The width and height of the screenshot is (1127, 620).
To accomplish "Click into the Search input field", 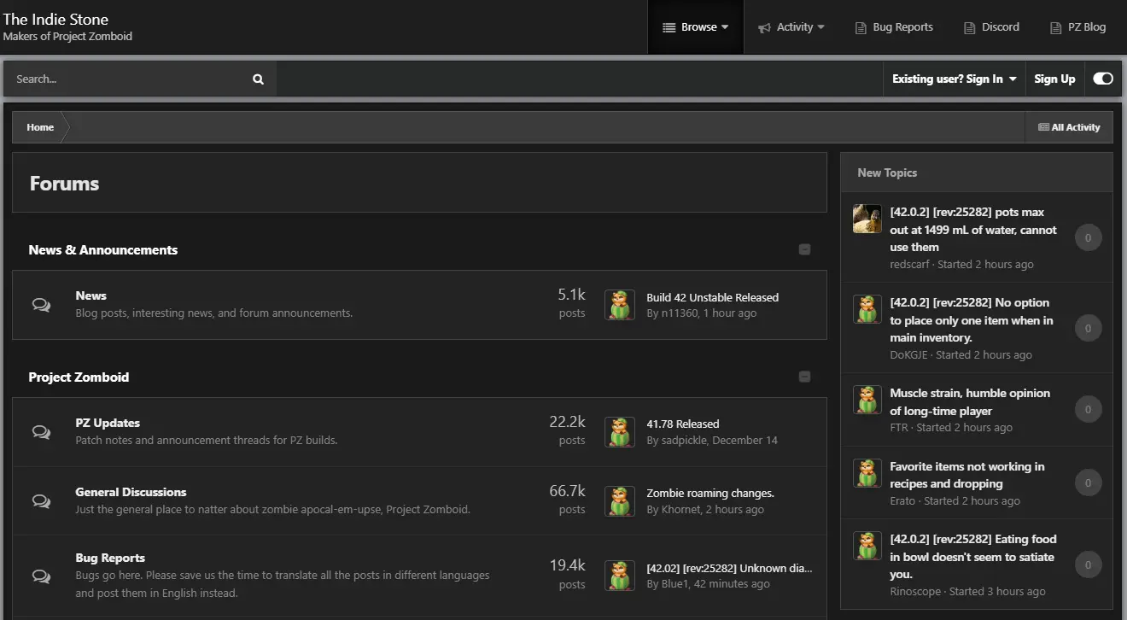I will (128, 79).
